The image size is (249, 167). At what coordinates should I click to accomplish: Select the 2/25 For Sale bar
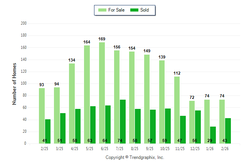[x=42, y=115]
